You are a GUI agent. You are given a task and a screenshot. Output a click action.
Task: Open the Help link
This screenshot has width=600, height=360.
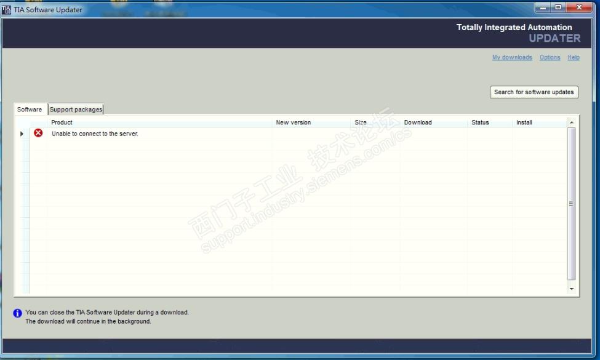coord(573,57)
